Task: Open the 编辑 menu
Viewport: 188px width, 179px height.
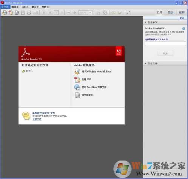Action: click(x=15, y=7)
